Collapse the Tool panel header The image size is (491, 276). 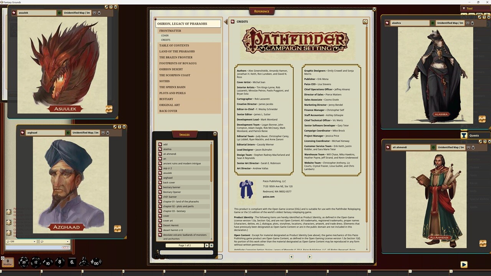coord(464,8)
